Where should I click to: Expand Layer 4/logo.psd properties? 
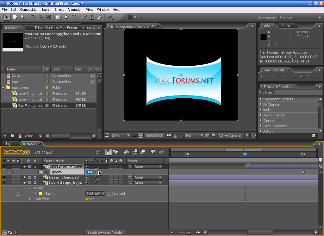[25, 177]
